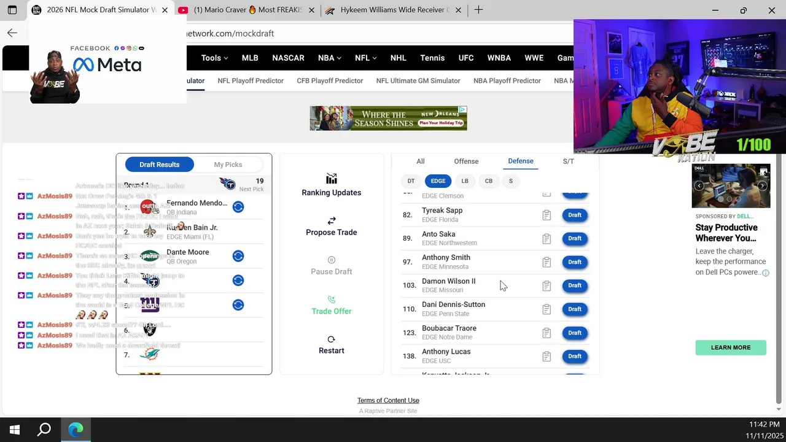Expand the NBA dropdown menu
Image resolution: width=786 pixels, height=442 pixels.
click(x=329, y=58)
